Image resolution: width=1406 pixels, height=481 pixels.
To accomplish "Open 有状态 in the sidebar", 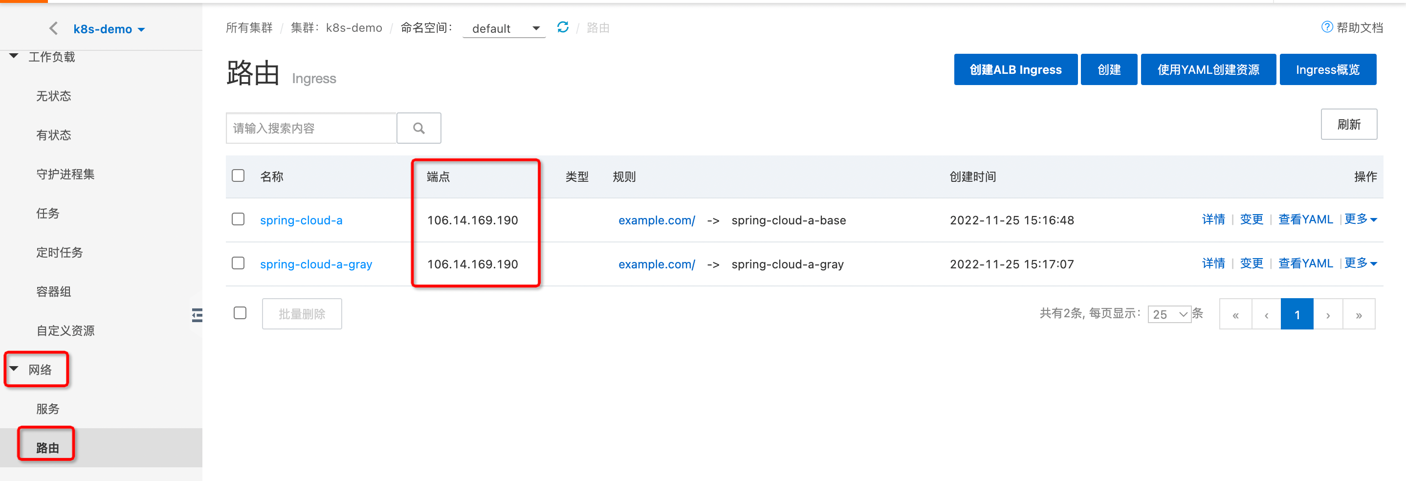I will [53, 135].
